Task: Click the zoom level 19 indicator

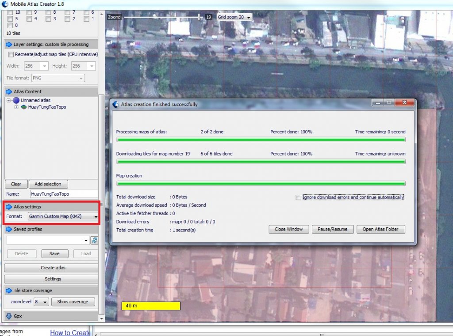Action: pos(209,17)
